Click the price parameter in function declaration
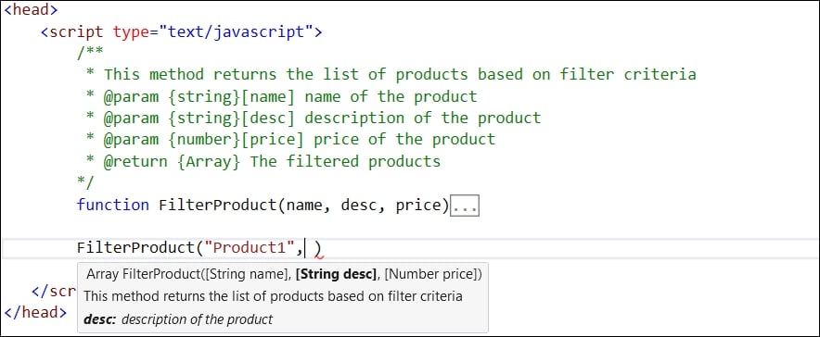The image size is (820, 337). [x=419, y=206]
